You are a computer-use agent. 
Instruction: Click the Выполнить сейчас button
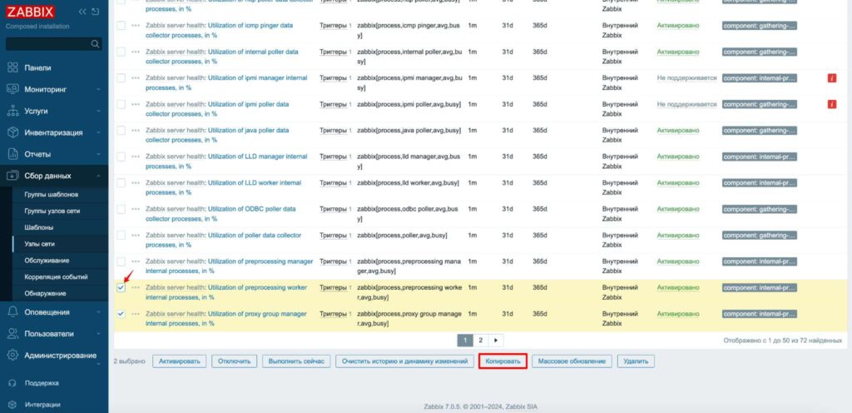(x=296, y=361)
